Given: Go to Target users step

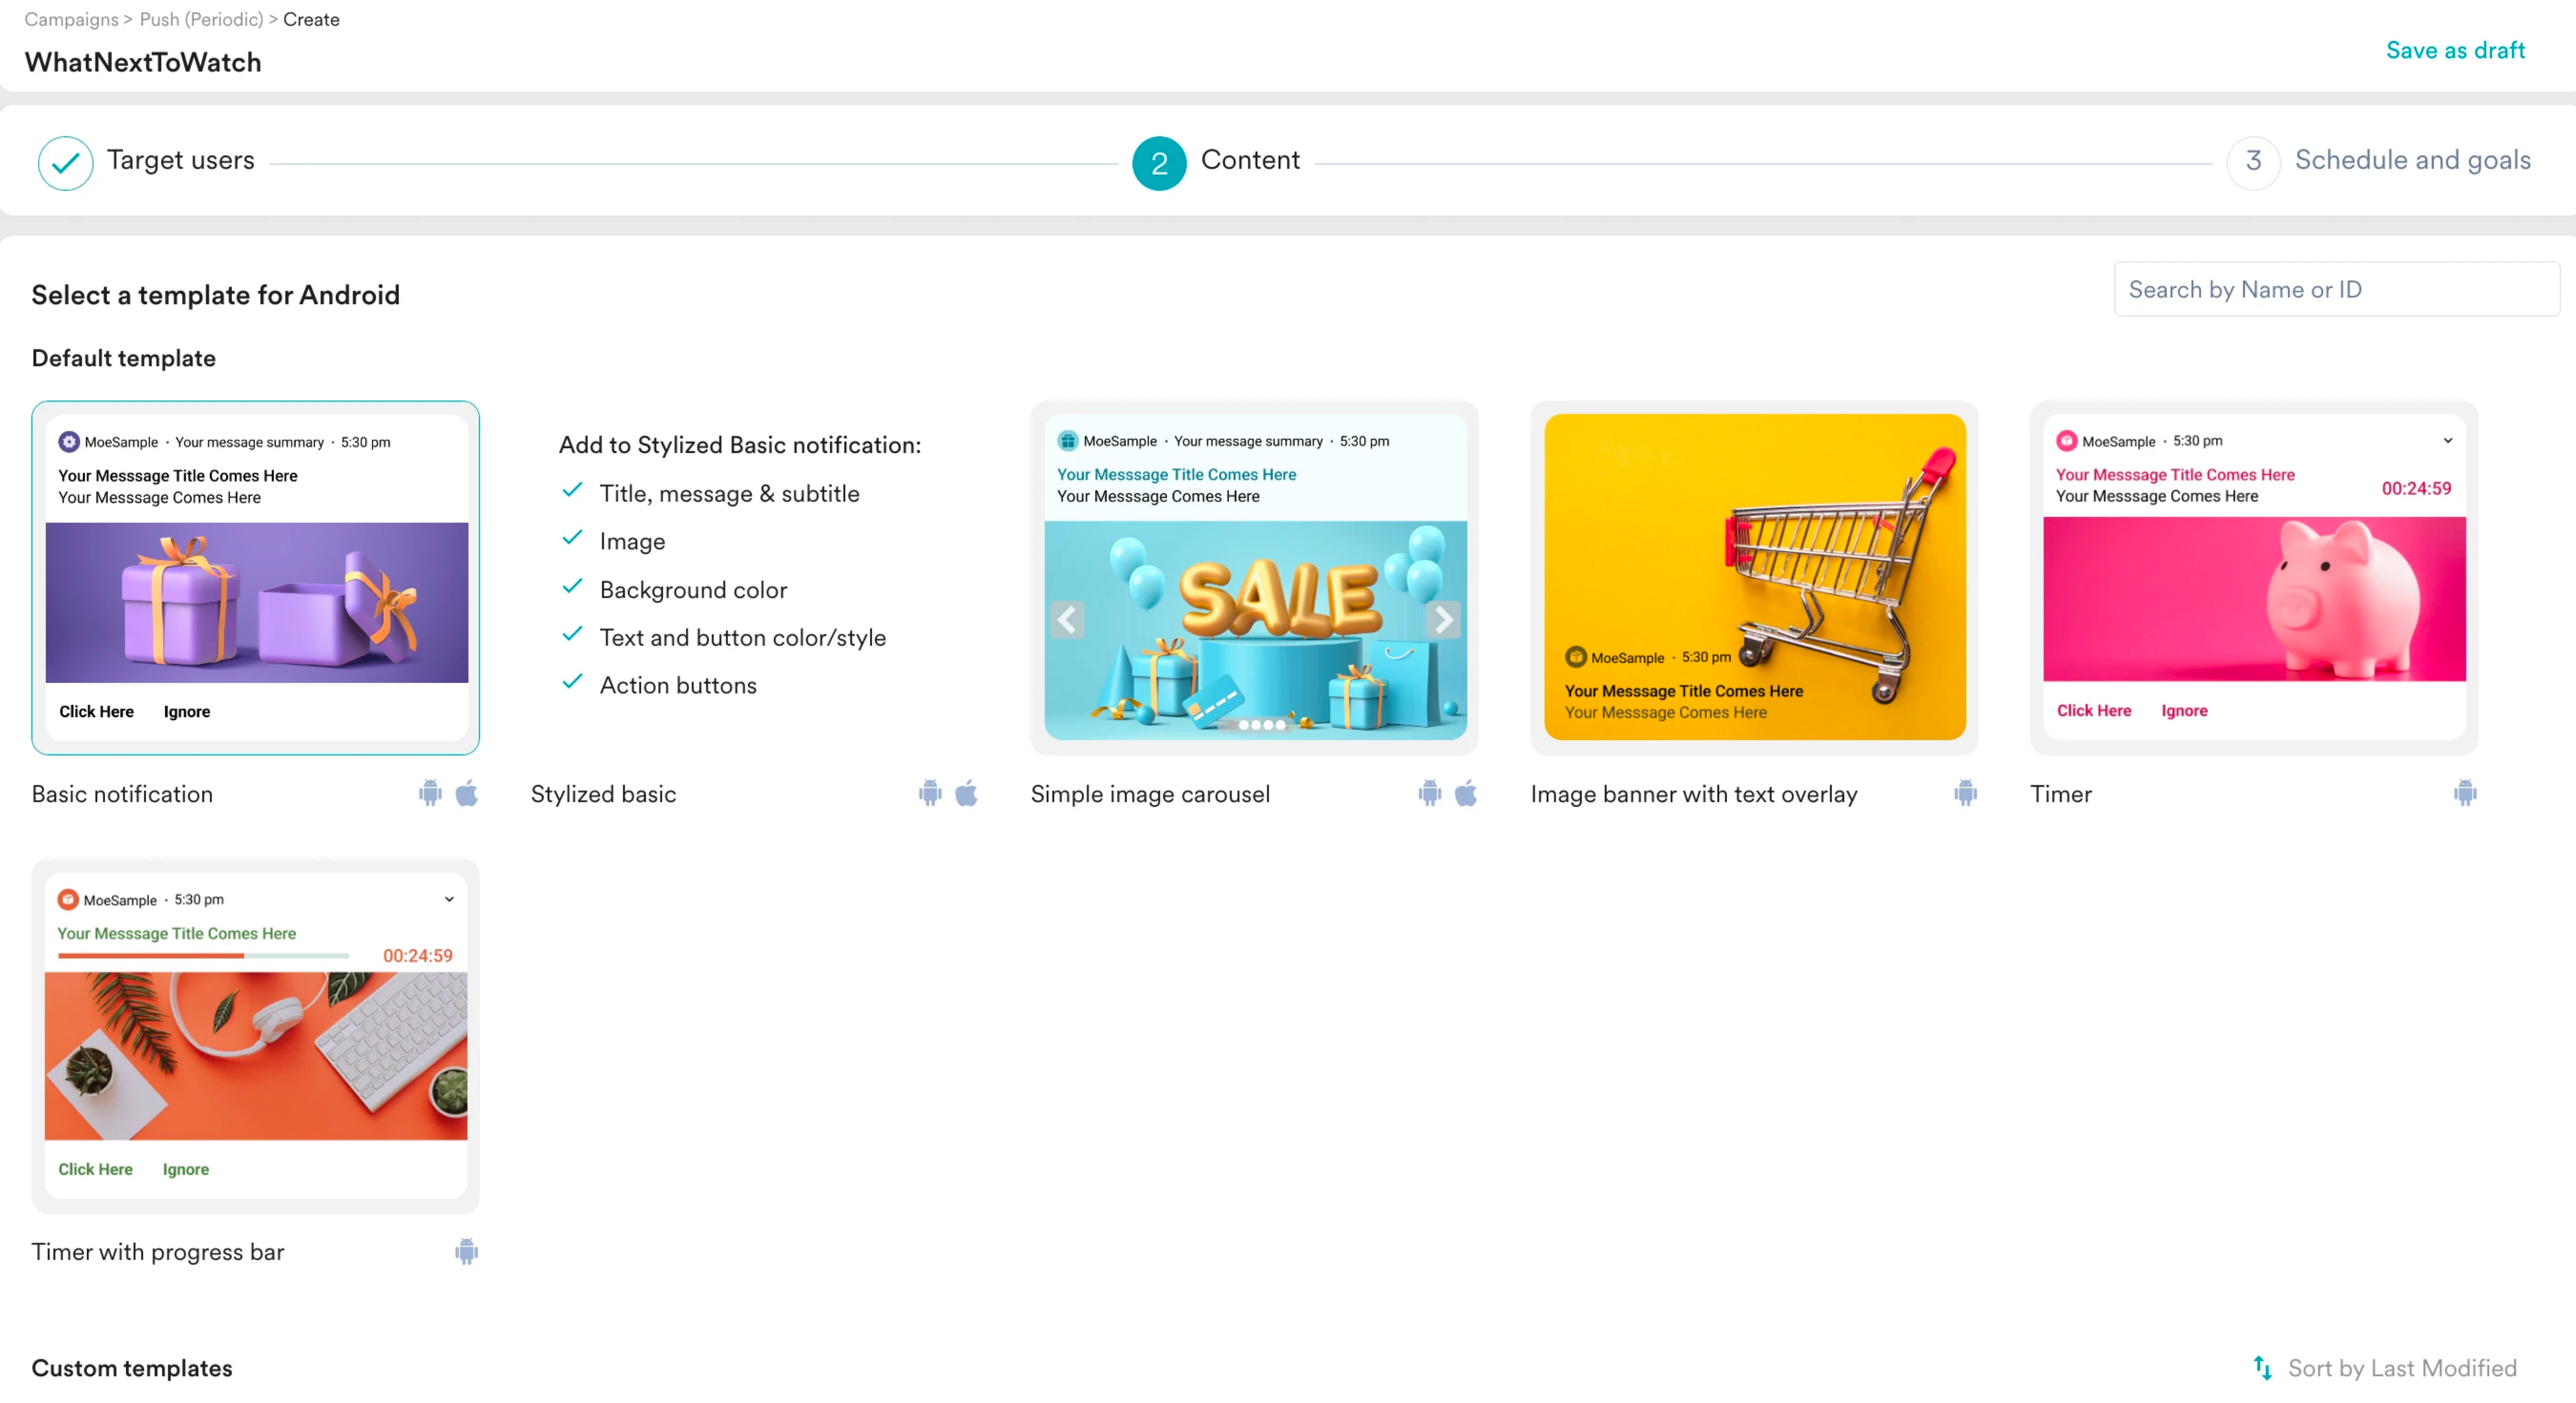Looking at the screenshot, I should pyautogui.click(x=181, y=160).
